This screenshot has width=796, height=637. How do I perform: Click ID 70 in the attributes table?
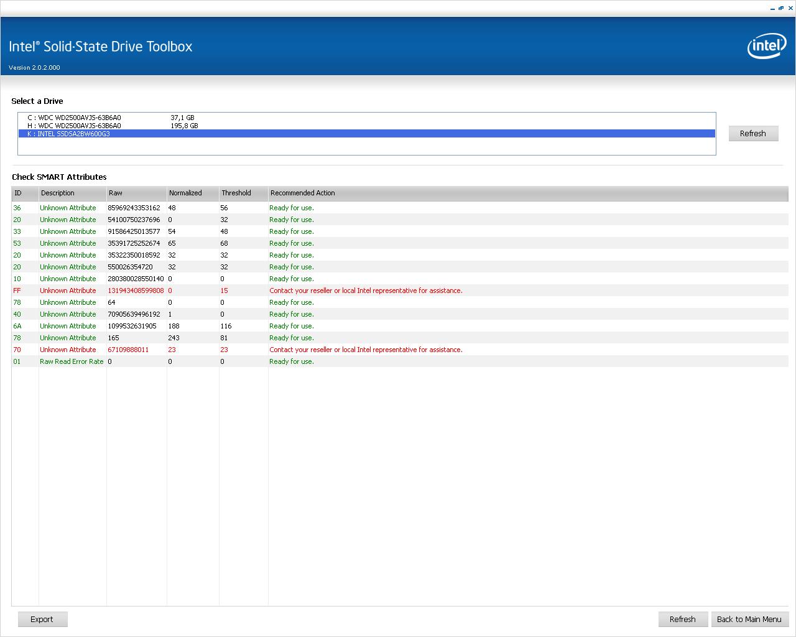(x=17, y=350)
